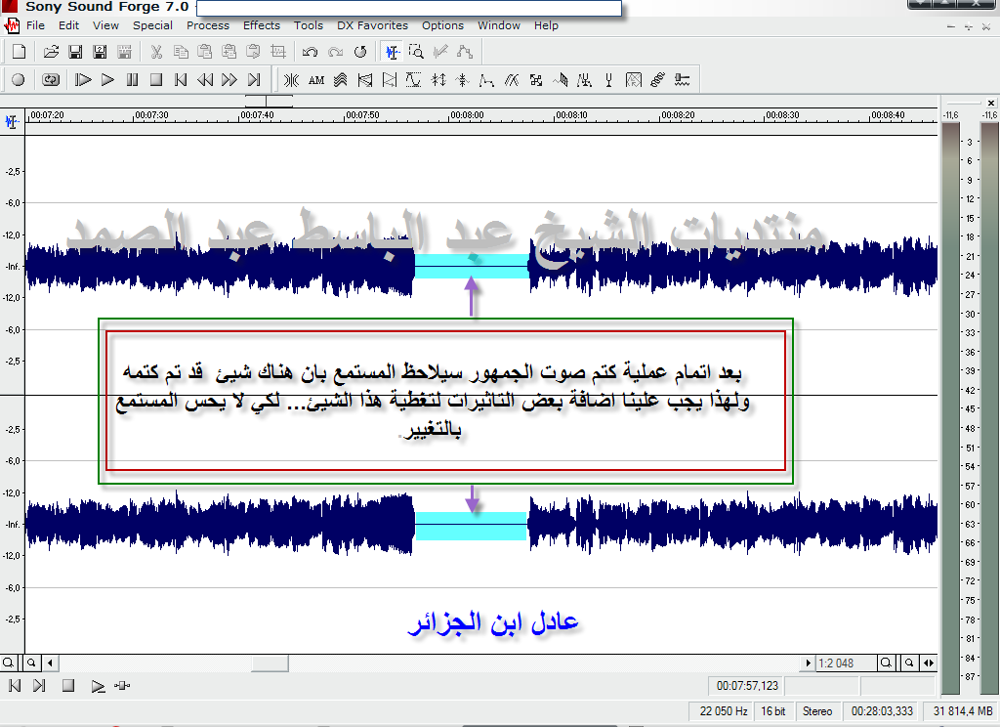
Task: Select the Magnify tool
Action: point(416,52)
